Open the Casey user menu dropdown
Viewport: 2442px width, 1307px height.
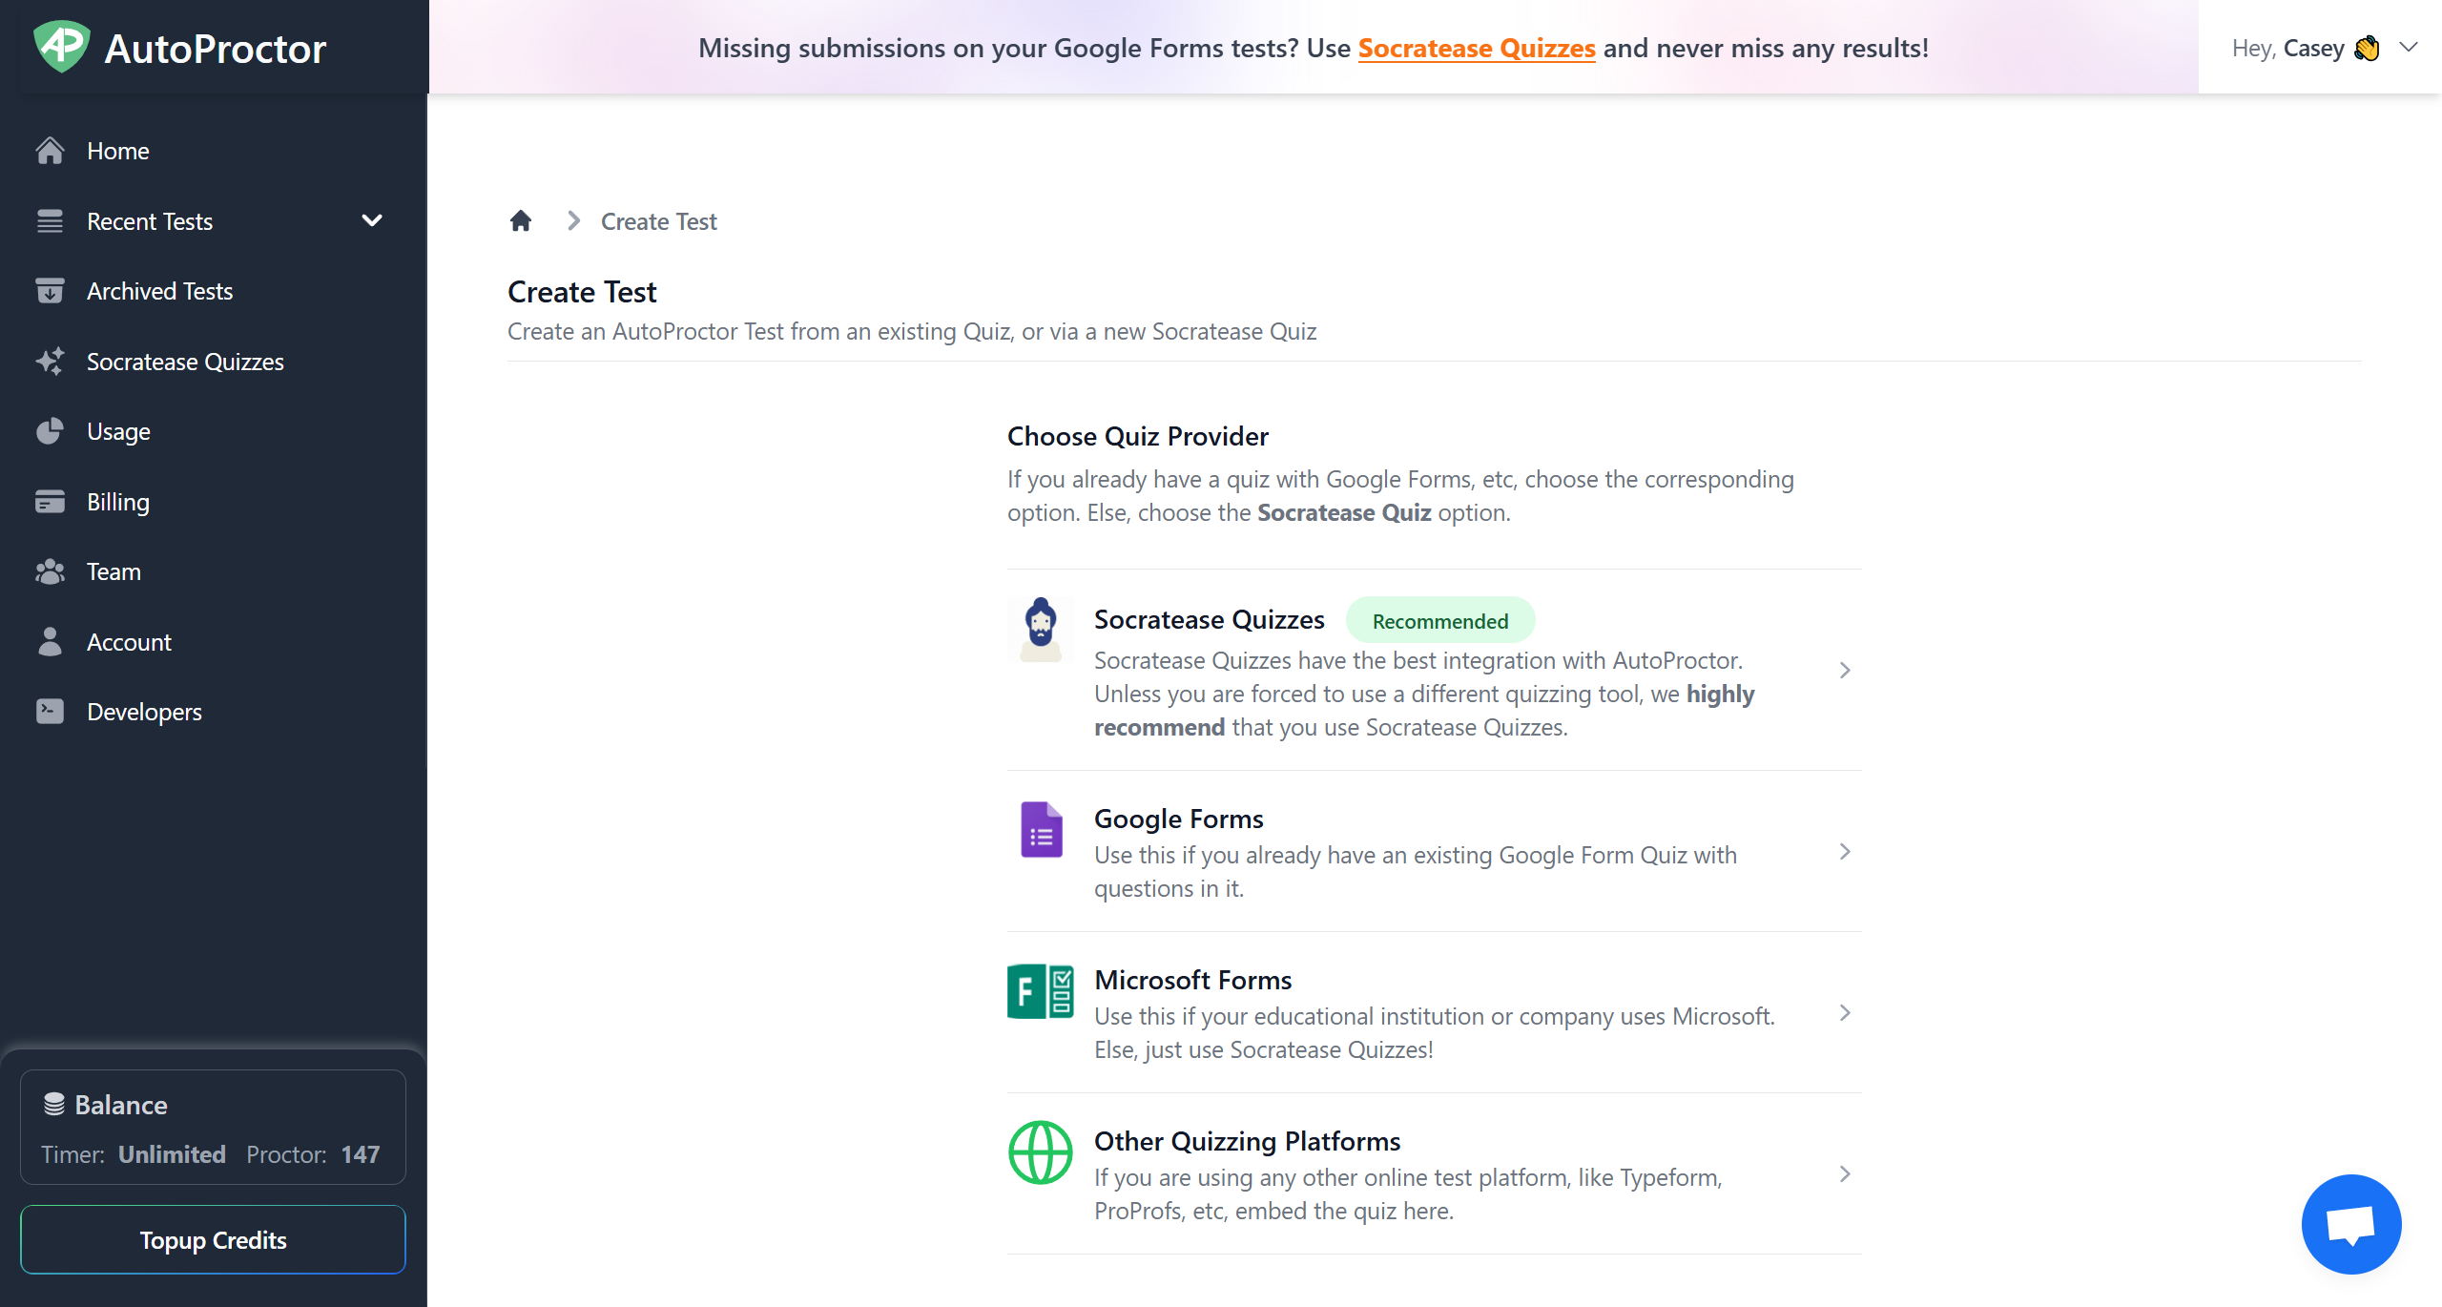[x=2408, y=48]
